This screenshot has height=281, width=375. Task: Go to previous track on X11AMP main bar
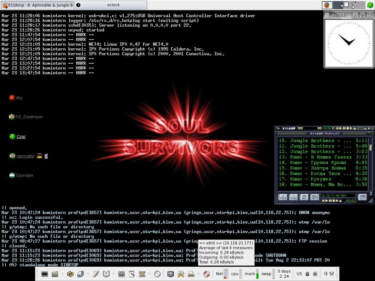click(x=337, y=129)
